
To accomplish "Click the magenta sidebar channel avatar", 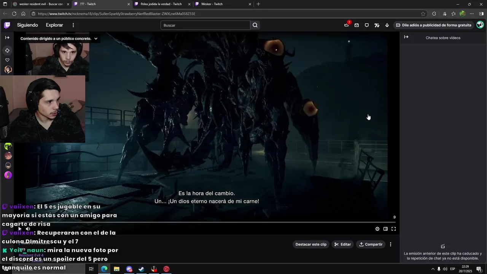I will point(8,175).
